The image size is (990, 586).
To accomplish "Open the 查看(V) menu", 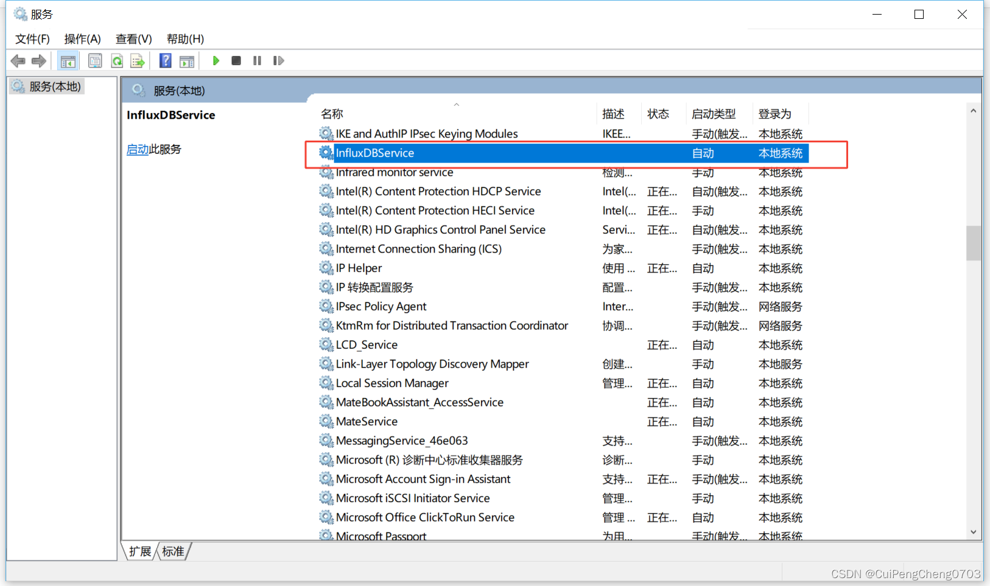I will click(x=134, y=39).
